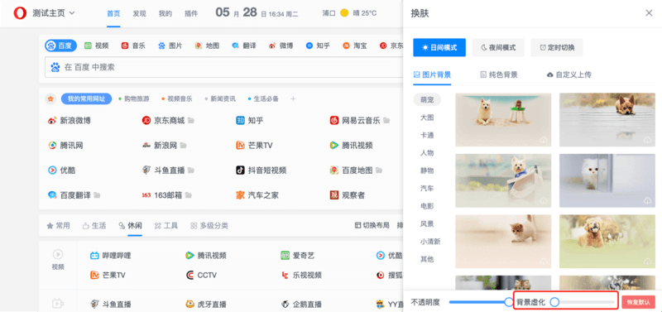662x312 pixels.
Task: Enable 定时切换 scheduled switching
Action: pos(557,48)
